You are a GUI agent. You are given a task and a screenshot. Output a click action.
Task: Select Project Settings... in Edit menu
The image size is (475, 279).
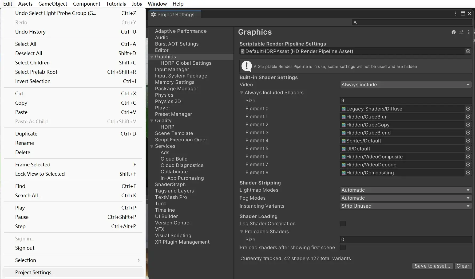[35, 272]
